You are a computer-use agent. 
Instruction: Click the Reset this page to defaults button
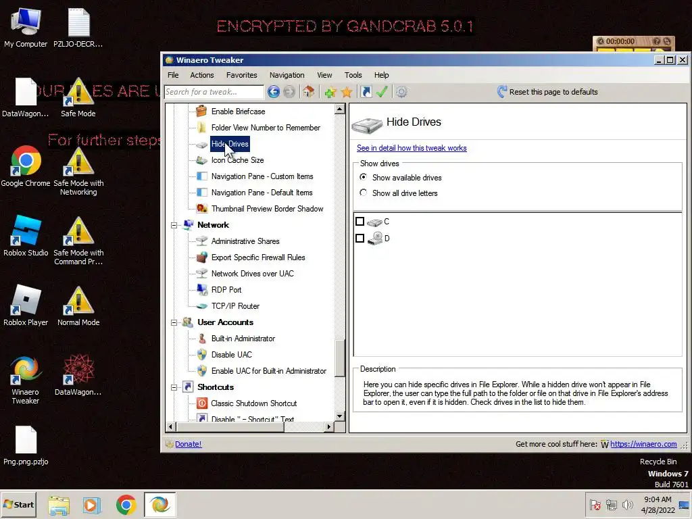pos(547,92)
